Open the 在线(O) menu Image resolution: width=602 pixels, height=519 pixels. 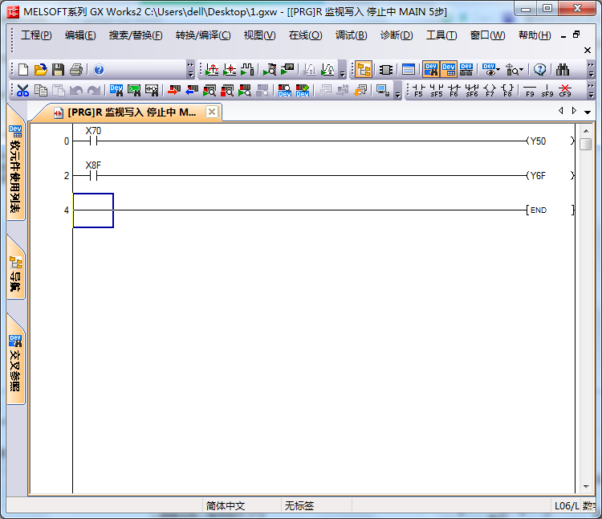[x=305, y=35]
